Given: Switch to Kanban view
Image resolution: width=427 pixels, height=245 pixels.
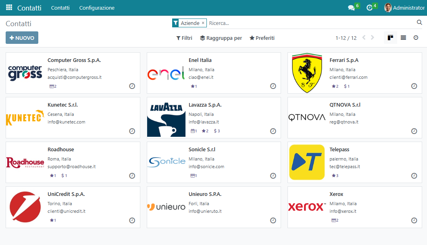Looking at the screenshot, I should 390,38.
